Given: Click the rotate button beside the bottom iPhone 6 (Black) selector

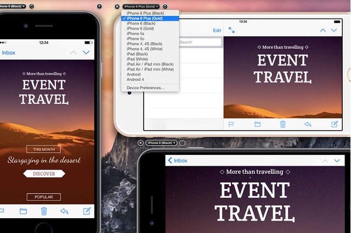Looking at the screenshot, I should (182, 143).
